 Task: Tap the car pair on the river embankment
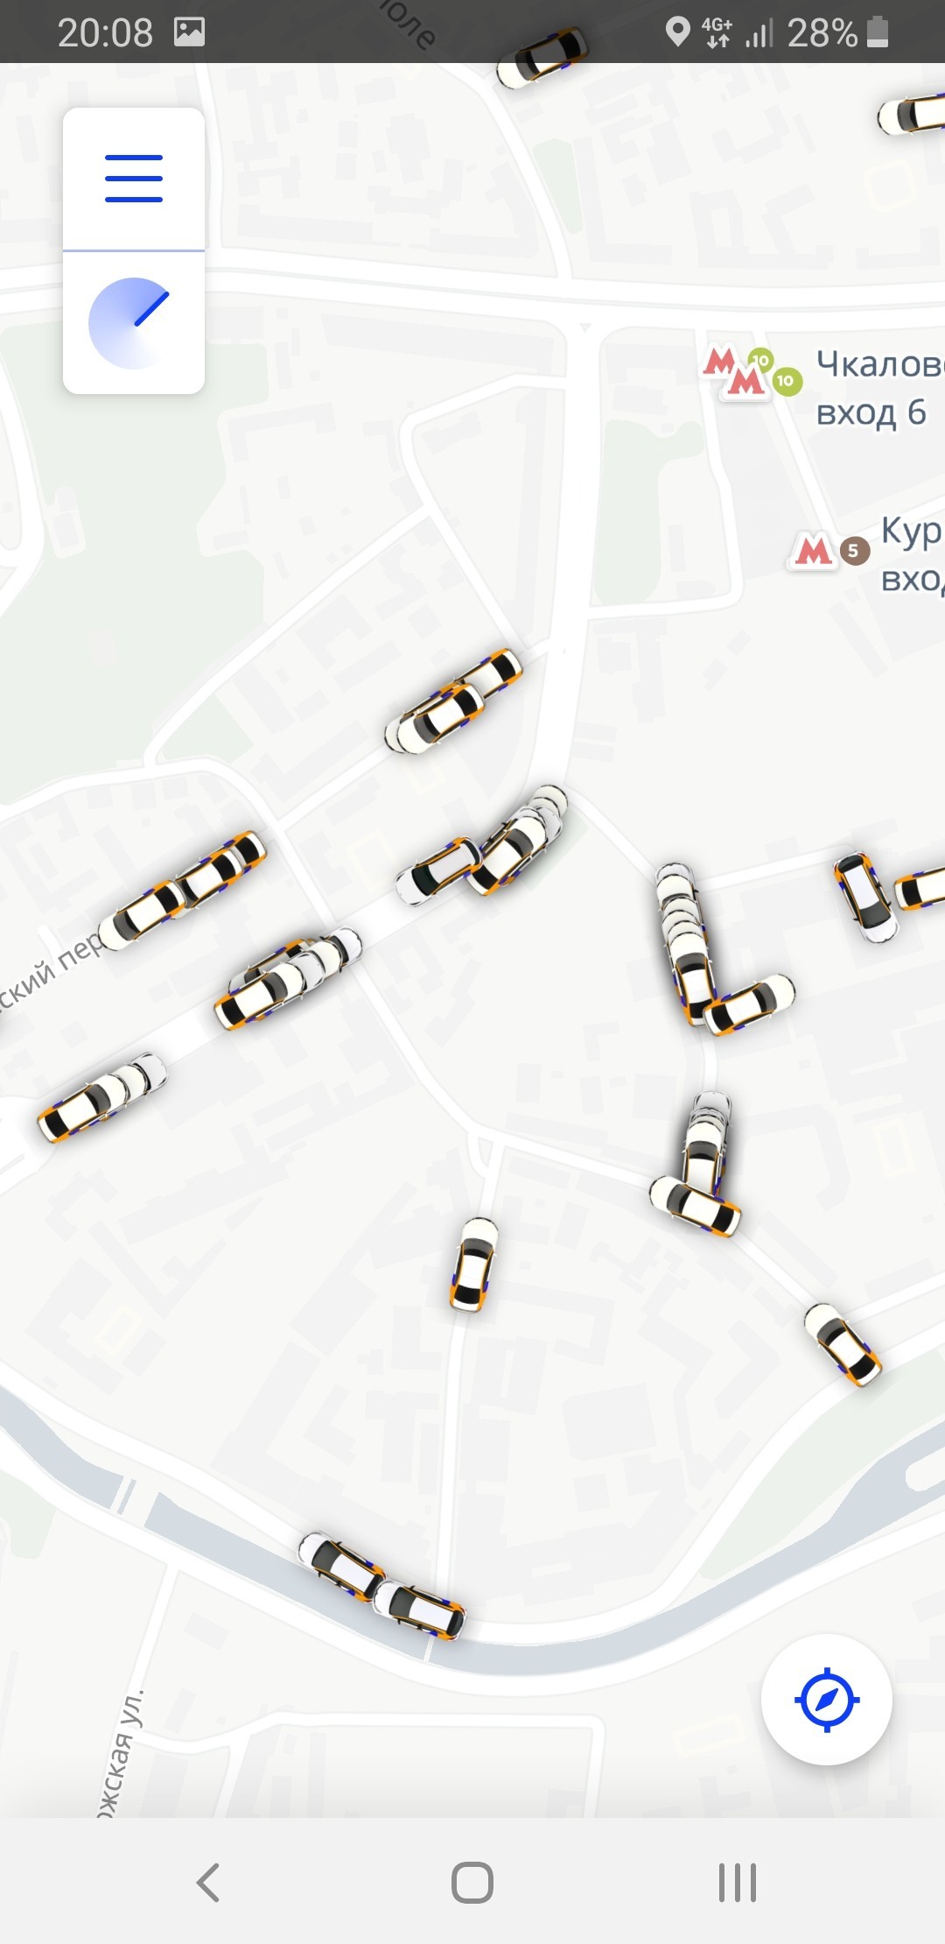point(381,1586)
